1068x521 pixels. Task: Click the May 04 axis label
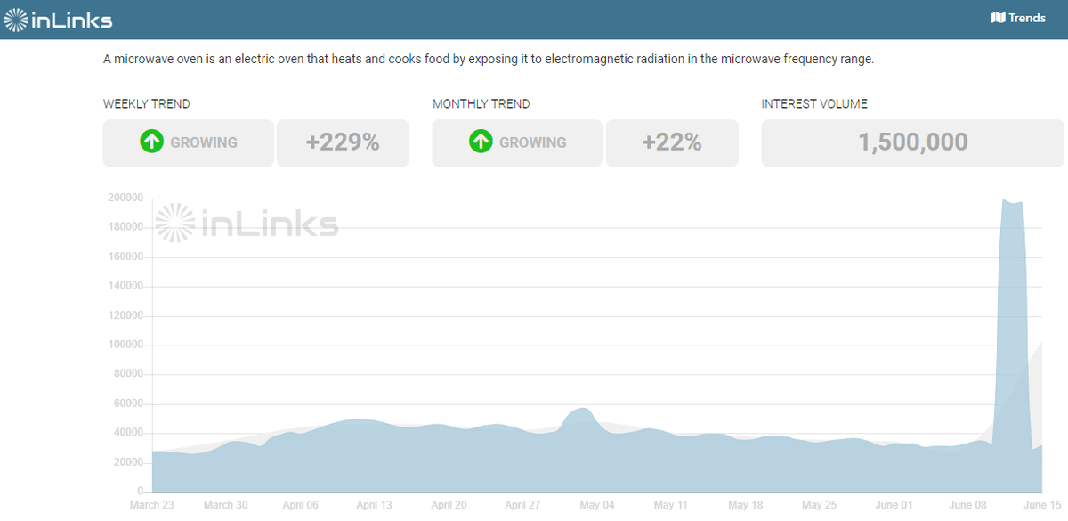596,505
